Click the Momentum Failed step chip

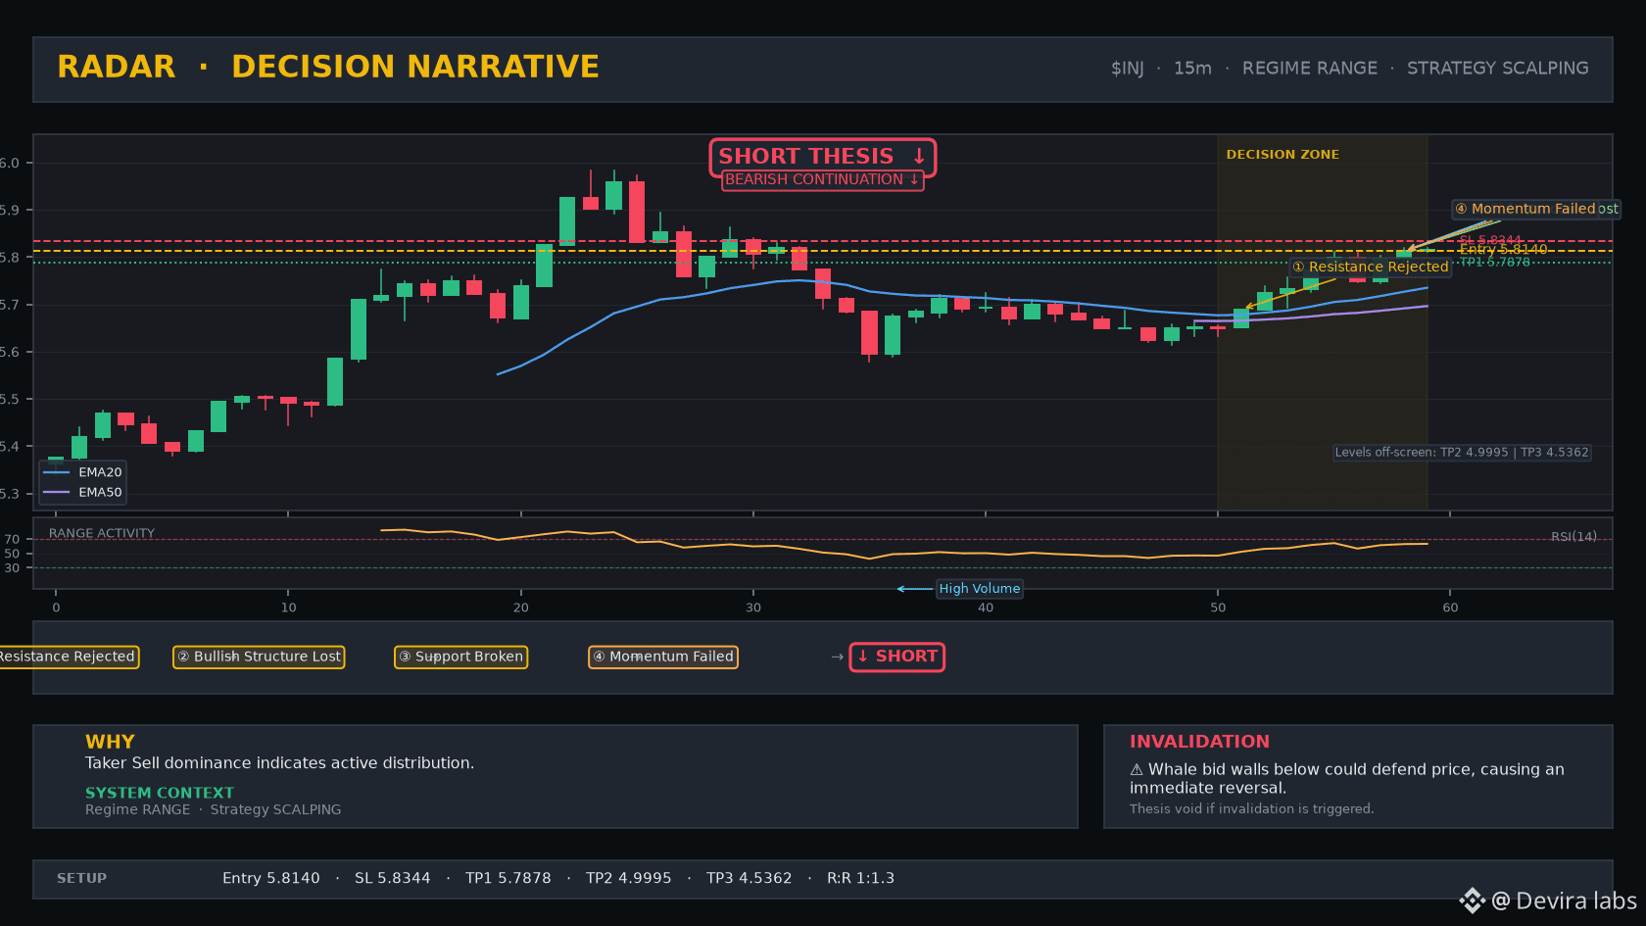(663, 657)
